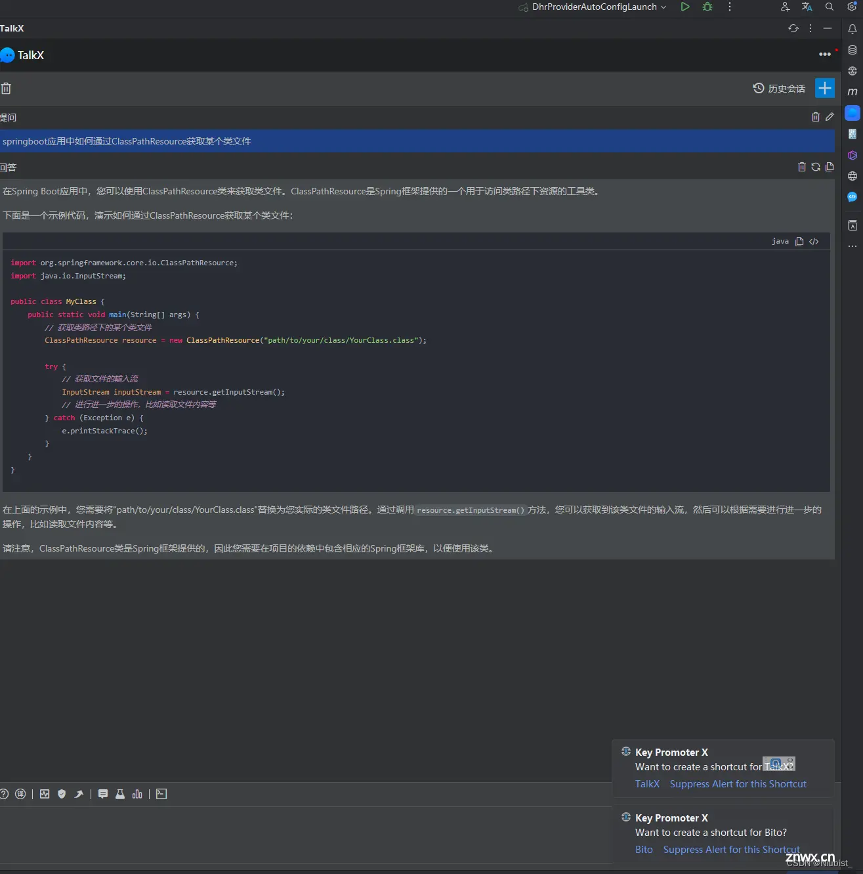Open Search Everywhere magnifier icon
The height and width of the screenshot is (874, 863).
(830, 7)
